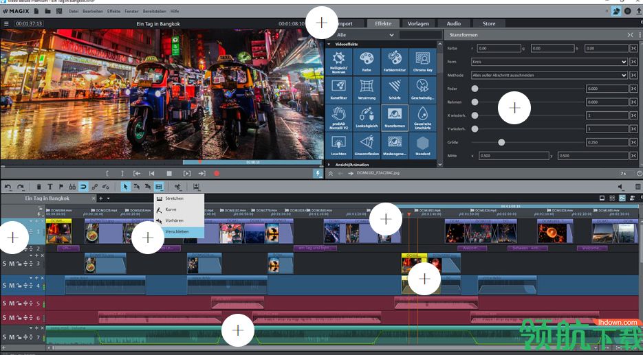Open the Leuchten effect tile

point(338,146)
